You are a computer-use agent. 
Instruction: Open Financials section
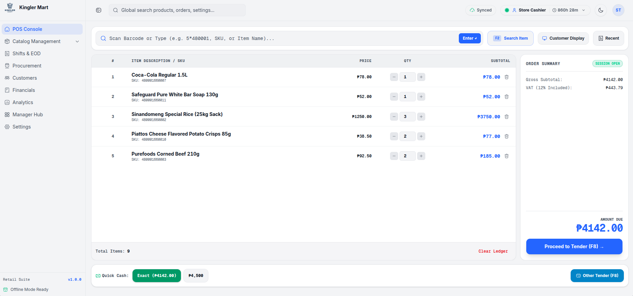42,90
